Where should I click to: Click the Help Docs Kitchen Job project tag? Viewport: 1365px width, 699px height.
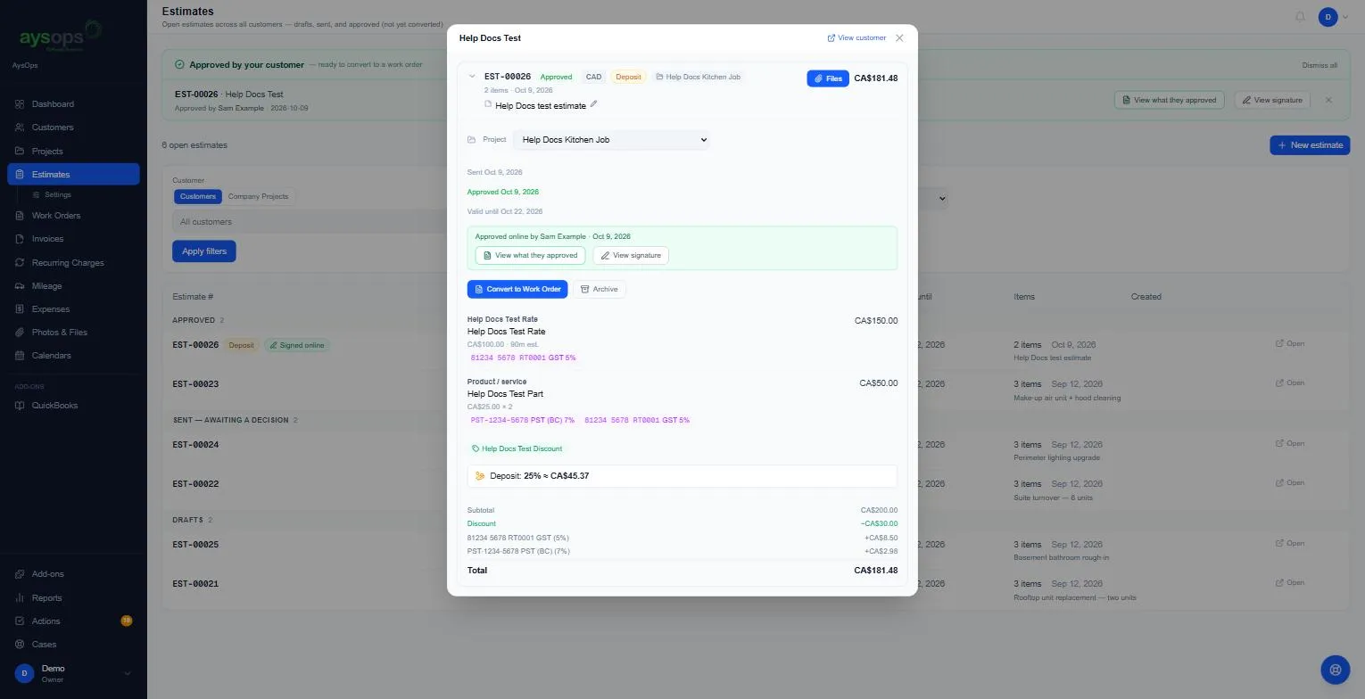point(698,77)
